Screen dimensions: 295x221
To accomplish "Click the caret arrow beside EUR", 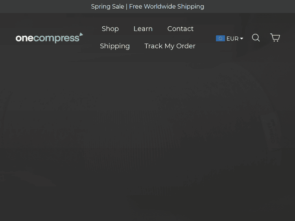I will 242,38.
